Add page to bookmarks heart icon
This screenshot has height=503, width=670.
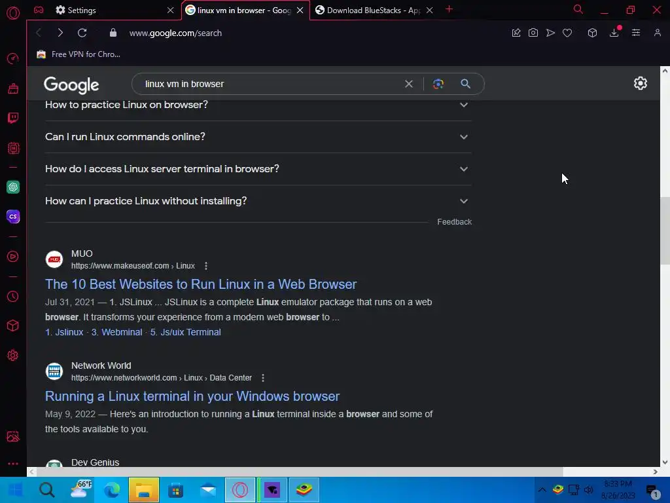click(567, 33)
